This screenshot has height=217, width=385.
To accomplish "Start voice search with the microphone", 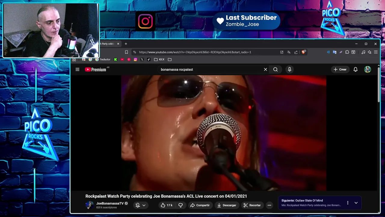I will pos(289,69).
